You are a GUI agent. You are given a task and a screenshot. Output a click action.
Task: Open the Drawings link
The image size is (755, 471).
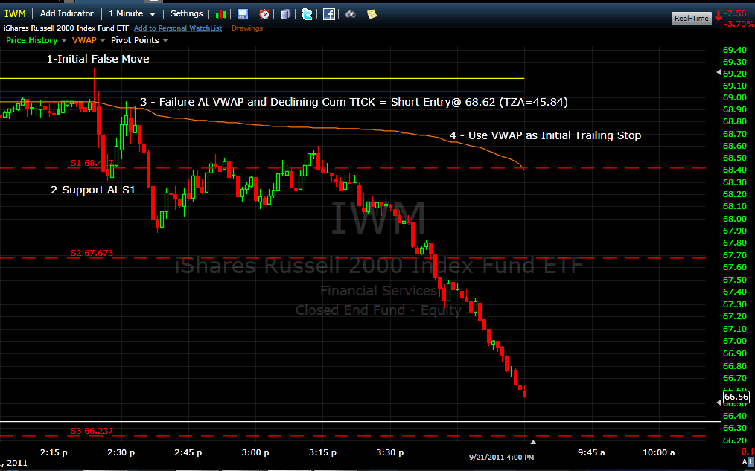tap(247, 28)
